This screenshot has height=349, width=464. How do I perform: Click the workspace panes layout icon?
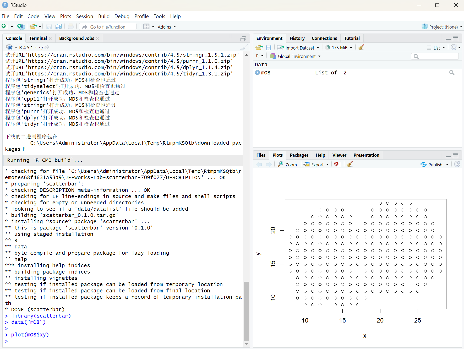[x=146, y=26]
